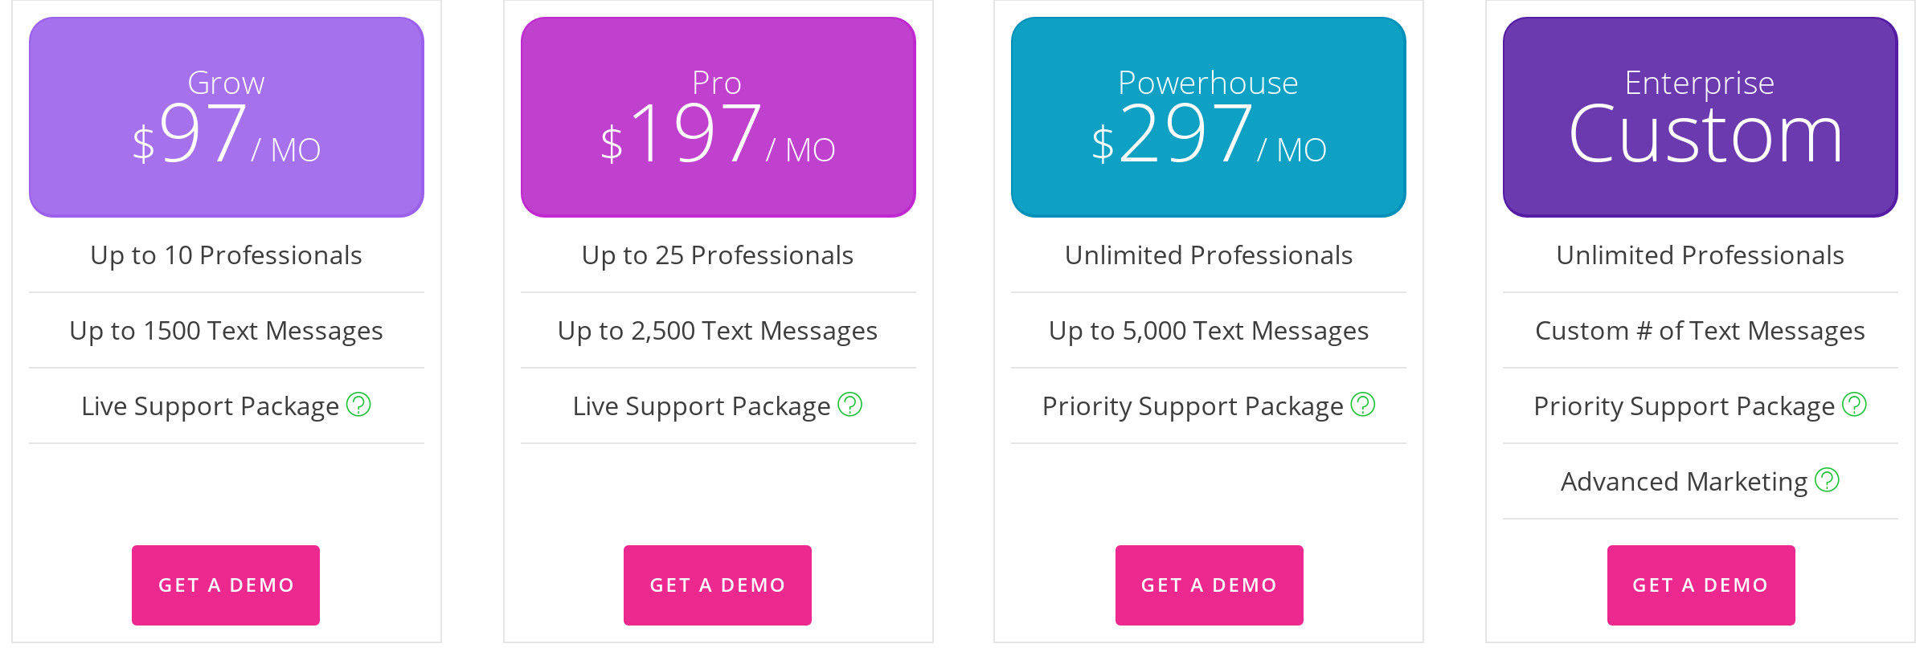1924x648 pixels.
Task: Select the Custom # of Text Messages row
Action: point(1701,330)
